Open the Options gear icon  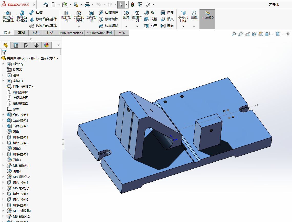click(148, 4)
